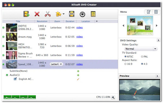This screenshot has width=163, height=103.
Task: Sort by the Duration column header
Action: 70,21
